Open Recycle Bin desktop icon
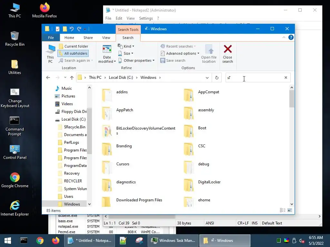The width and height of the screenshot is (330, 247). (x=15, y=39)
